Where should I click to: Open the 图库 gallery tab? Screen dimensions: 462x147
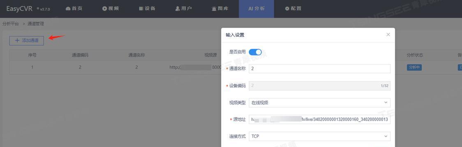click(220, 9)
